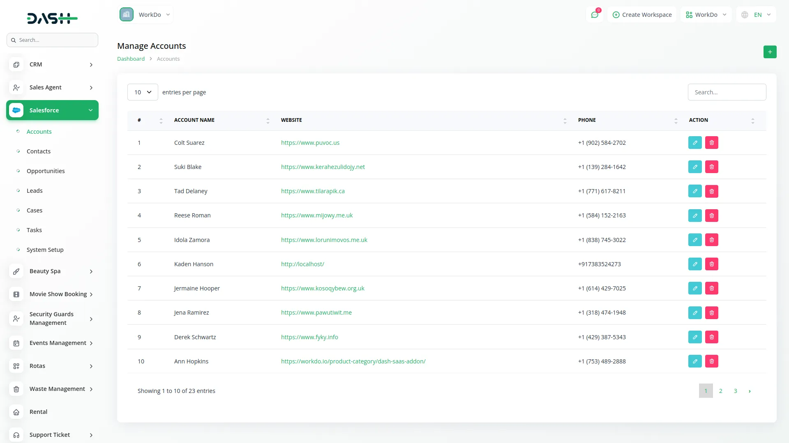This screenshot has height=443, width=789.
Task: Click the Events Management calendar icon
Action: tap(16, 343)
